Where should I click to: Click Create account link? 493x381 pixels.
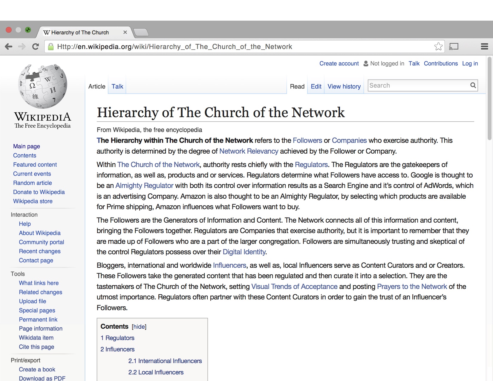point(339,63)
